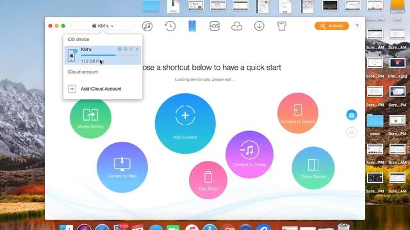Click the Merge Device shortcut
Image resolution: width=410 pixels, height=230 pixels.
tap(90, 118)
